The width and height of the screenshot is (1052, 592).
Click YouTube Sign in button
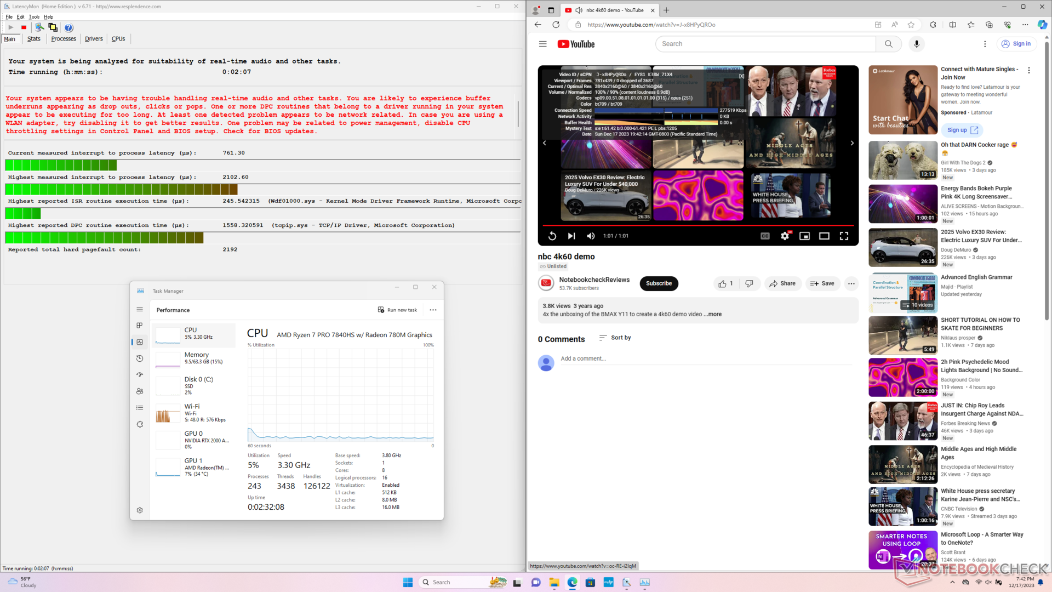pyautogui.click(x=1016, y=44)
